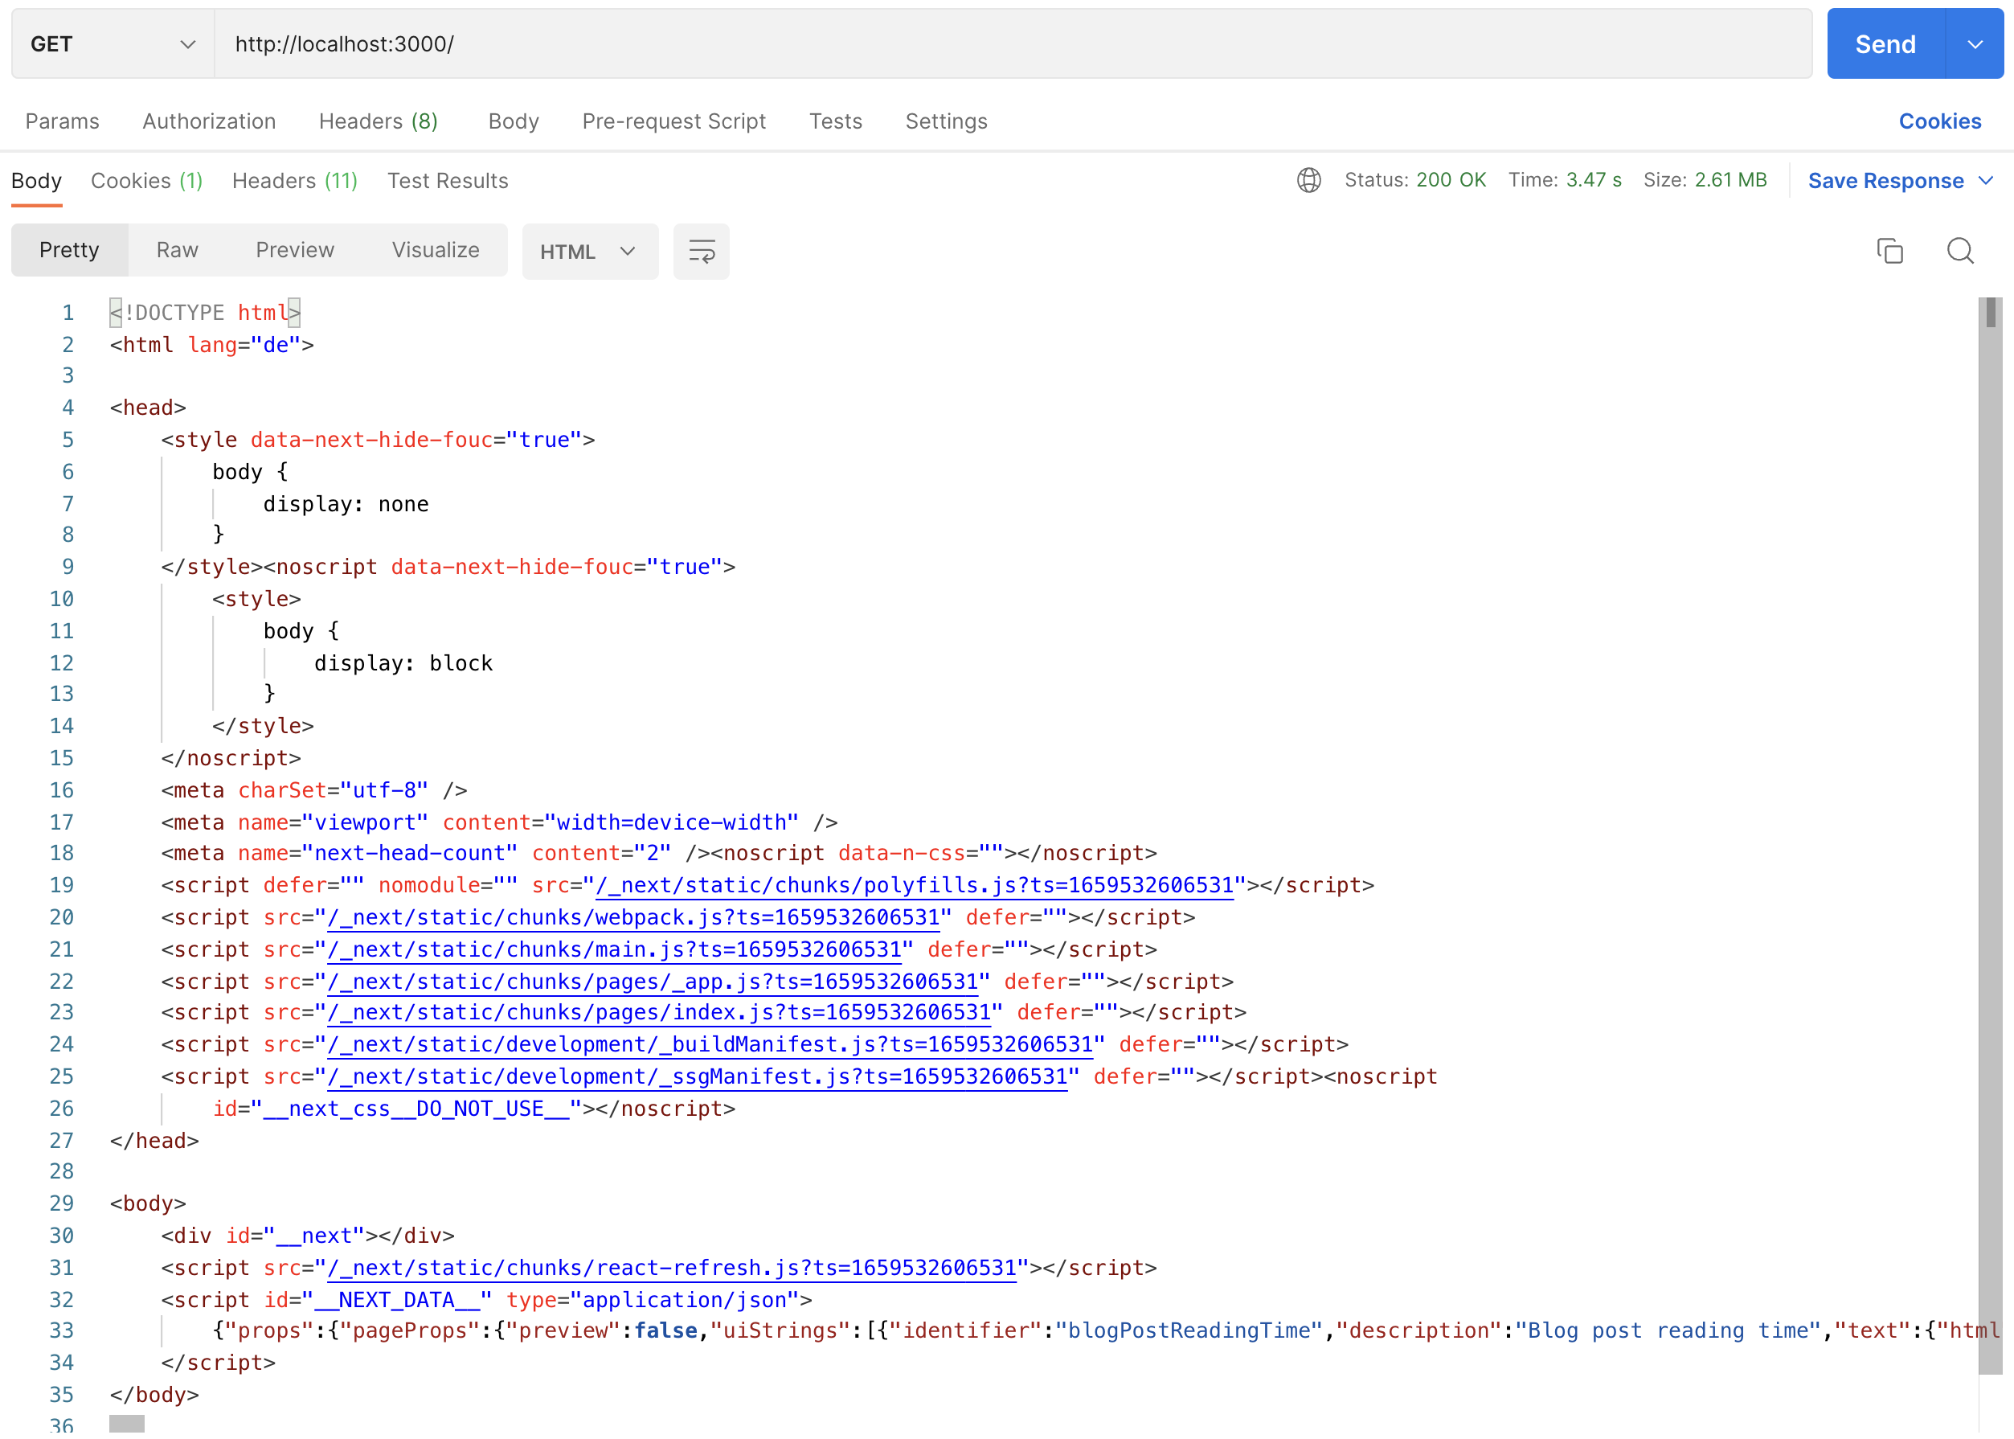Follow the react-refresh.js link
2014x1439 pixels.
672,1268
